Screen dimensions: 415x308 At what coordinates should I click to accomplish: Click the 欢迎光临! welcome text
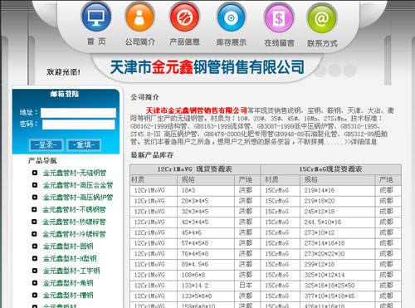(x=64, y=72)
